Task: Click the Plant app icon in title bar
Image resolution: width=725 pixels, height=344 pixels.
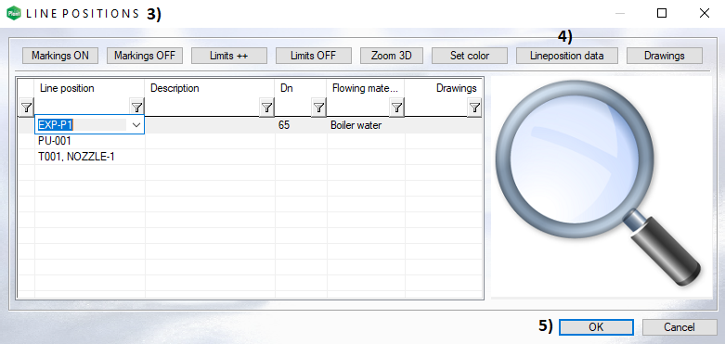Action: coord(13,13)
